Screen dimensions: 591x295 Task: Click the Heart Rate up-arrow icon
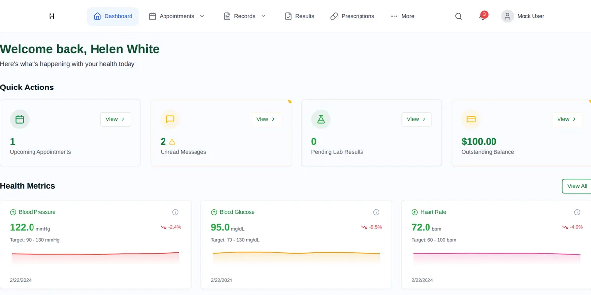(x=415, y=212)
